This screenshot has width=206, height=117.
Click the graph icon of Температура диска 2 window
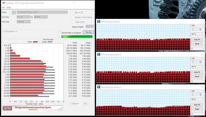point(99,54)
